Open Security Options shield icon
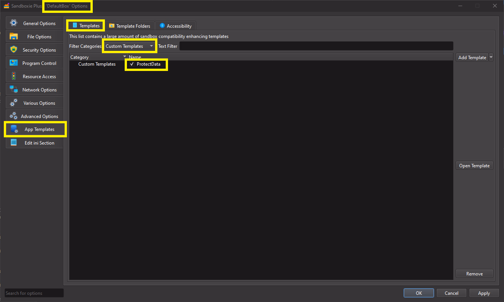Screen dimensions: 504x302 tap(14, 50)
